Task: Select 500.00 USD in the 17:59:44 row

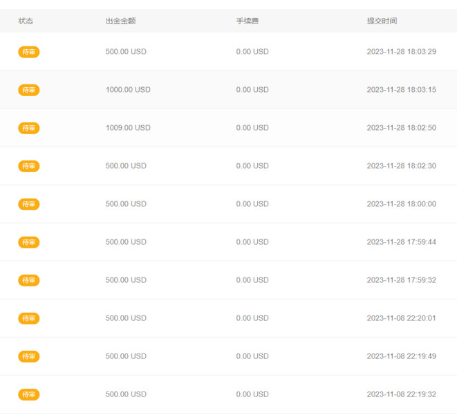Action: (126, 242)
